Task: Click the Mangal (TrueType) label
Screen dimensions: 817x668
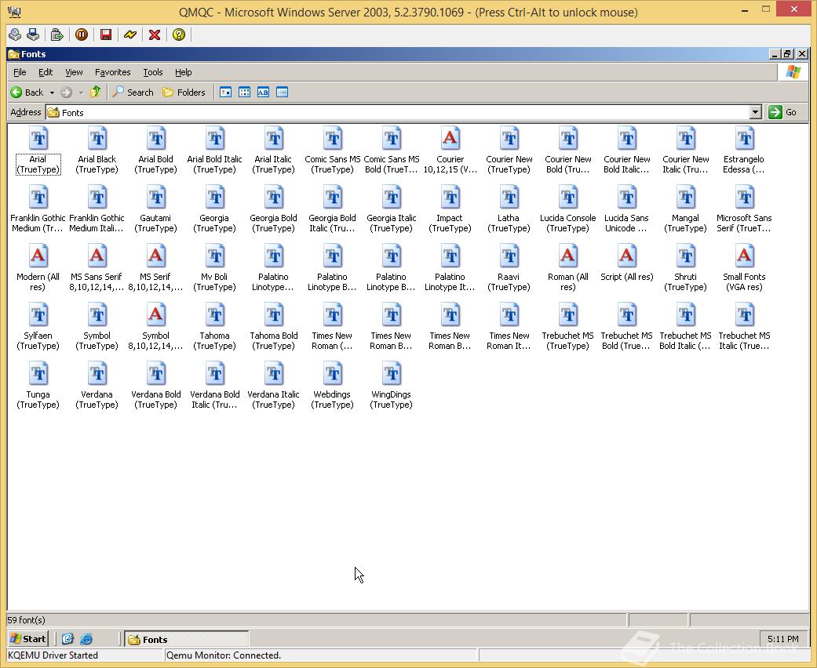Action: click(x=685, y=223)
